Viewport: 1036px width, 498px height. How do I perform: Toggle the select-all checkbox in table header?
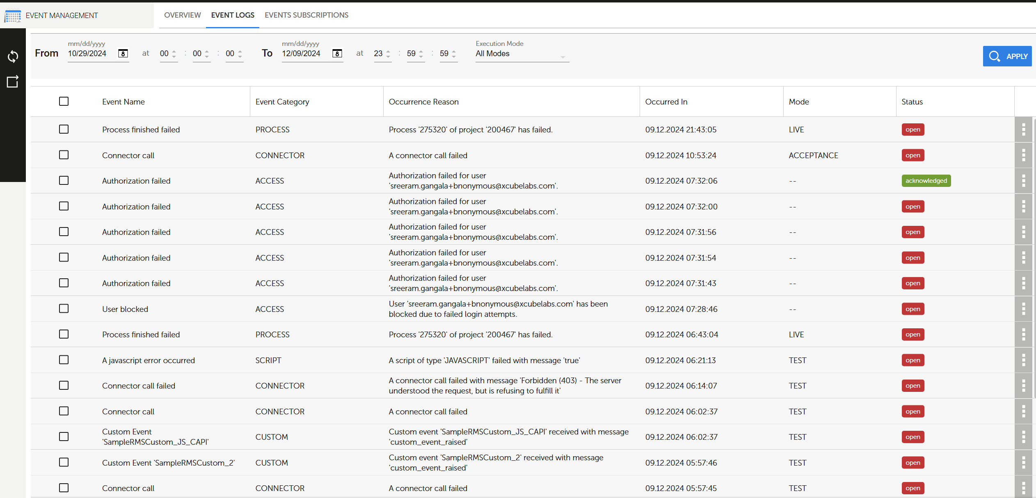(64, 101)
